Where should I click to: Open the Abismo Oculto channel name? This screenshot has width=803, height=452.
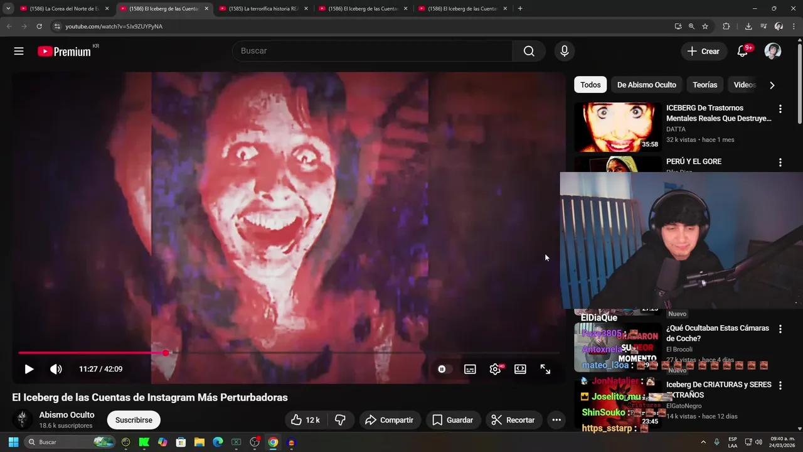[x=66, y=415]
